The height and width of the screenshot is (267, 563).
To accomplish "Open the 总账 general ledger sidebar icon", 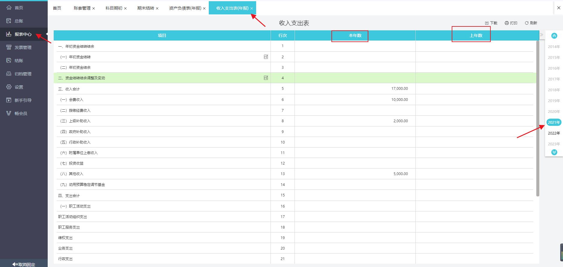I will pos(9,21).
